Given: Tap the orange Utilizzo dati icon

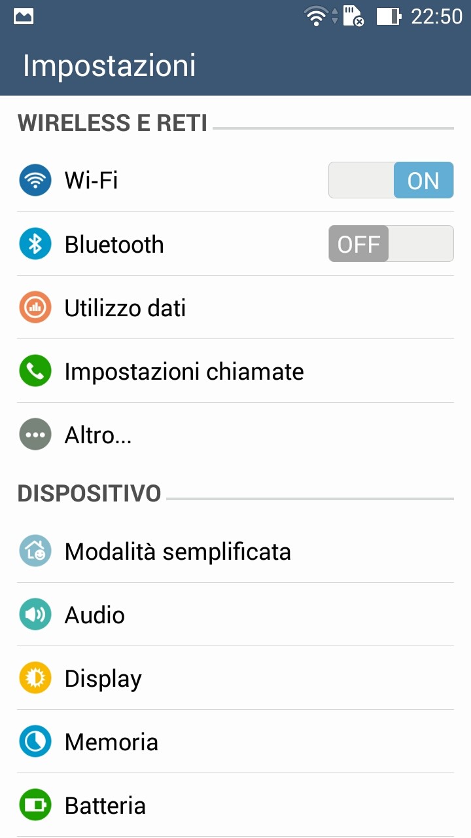Looking at the screenshot, I should (x=35, y=308).
